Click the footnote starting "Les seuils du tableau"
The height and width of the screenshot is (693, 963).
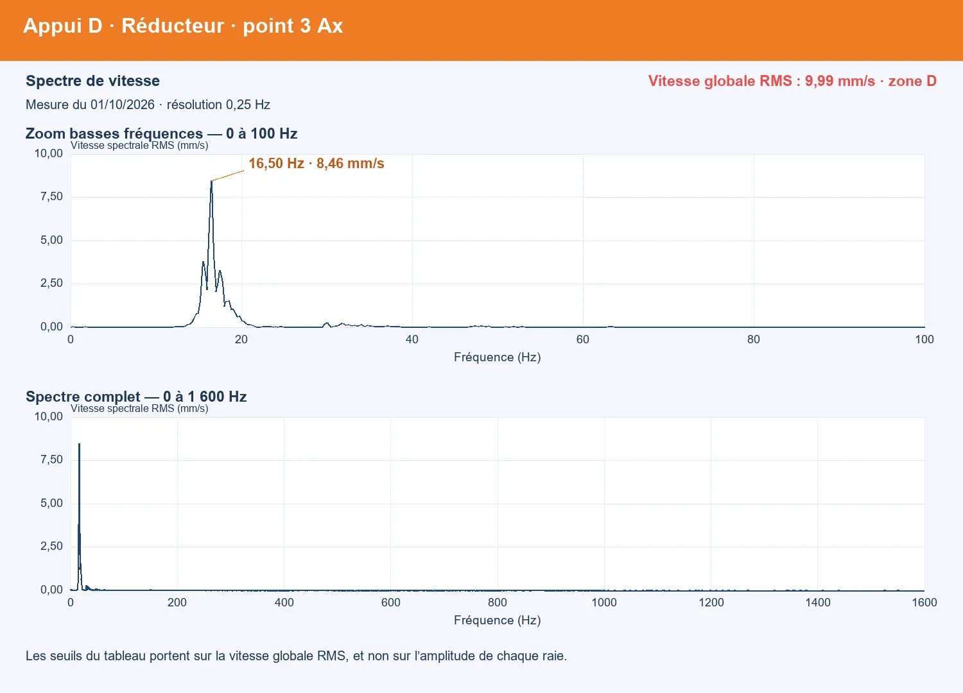(x=296, y=656)
